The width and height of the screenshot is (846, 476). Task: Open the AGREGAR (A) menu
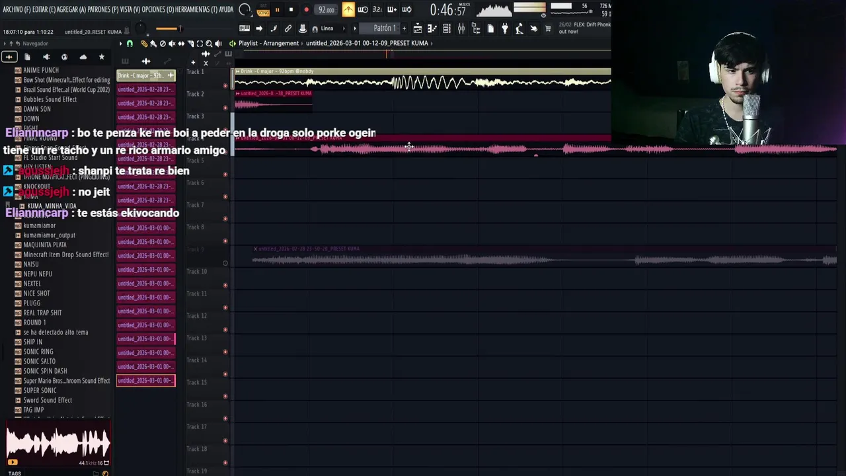[73, 10]
